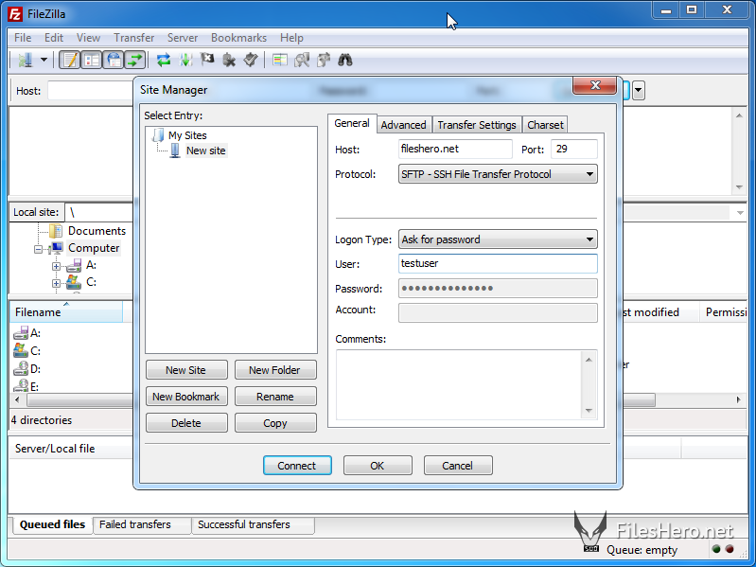Open the Quickconnect history dropdown arrow
Screen dimensions: 756x567
[639, 90]
